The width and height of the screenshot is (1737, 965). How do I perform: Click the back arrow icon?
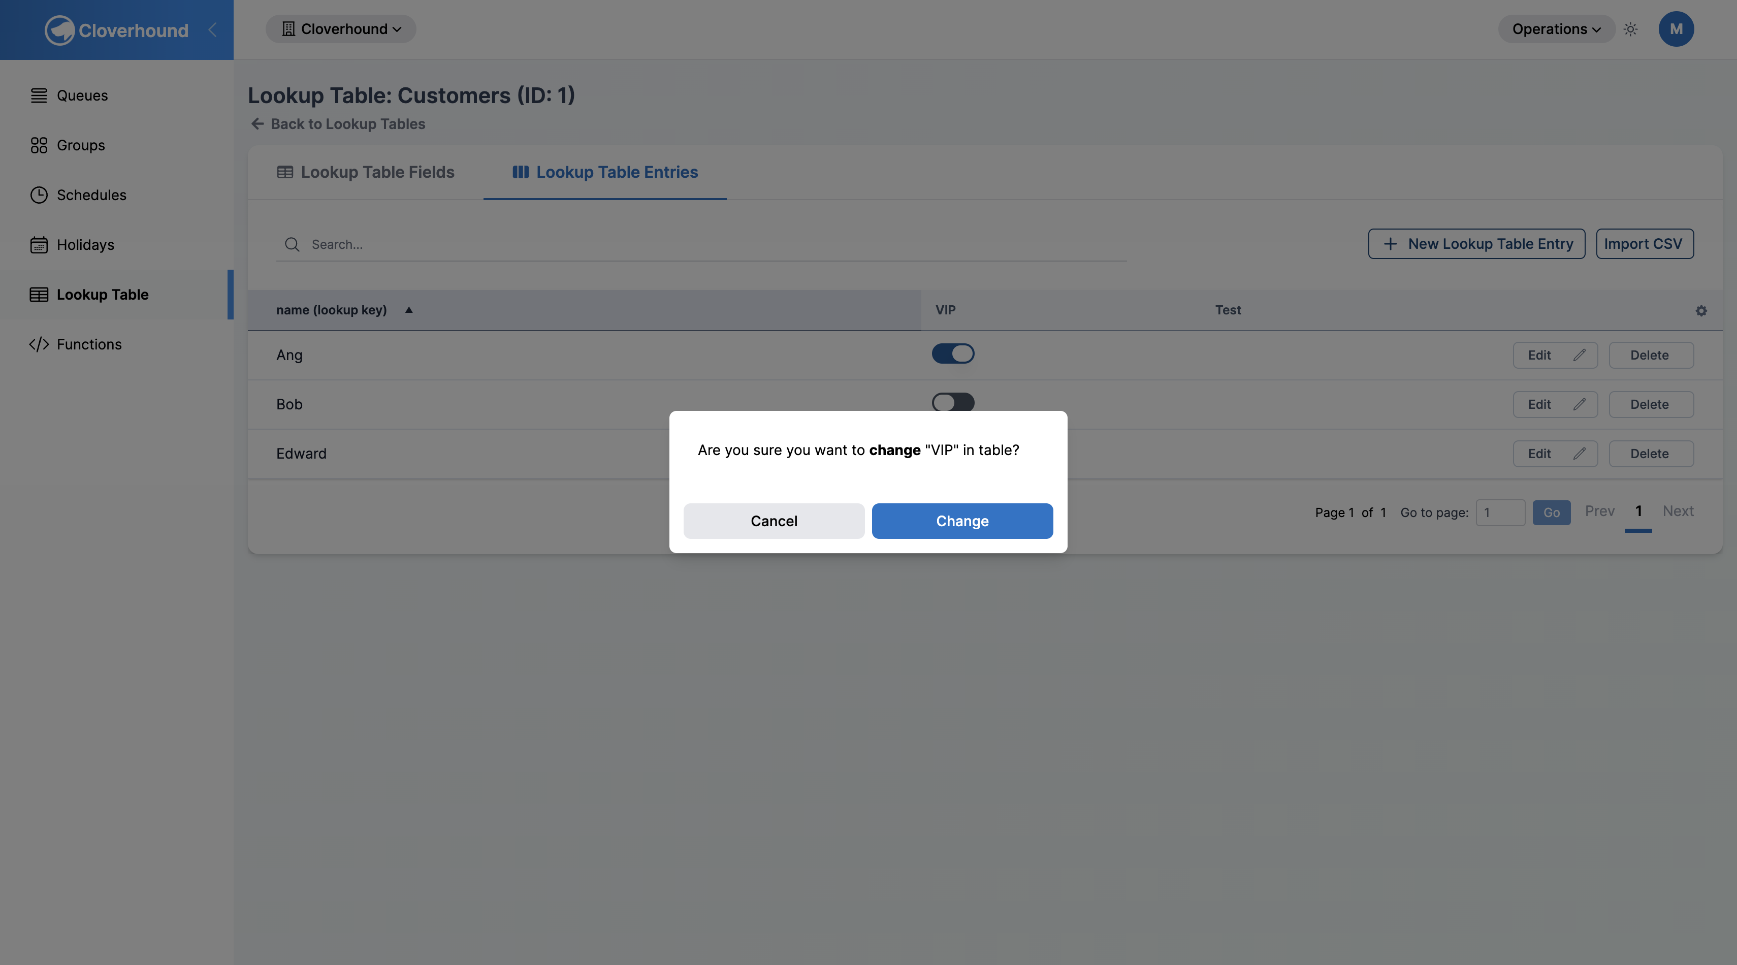(257, 124)
